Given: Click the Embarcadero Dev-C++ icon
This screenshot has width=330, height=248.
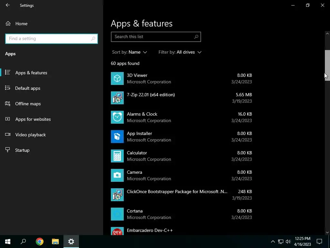Looking at the screenshot, I should pyautogui.click(x=117, y=231).
